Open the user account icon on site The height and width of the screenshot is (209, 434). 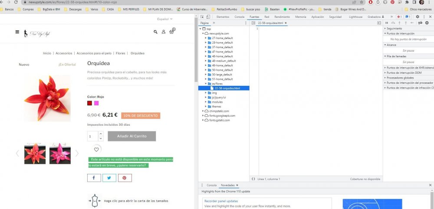tap(164, 32)
